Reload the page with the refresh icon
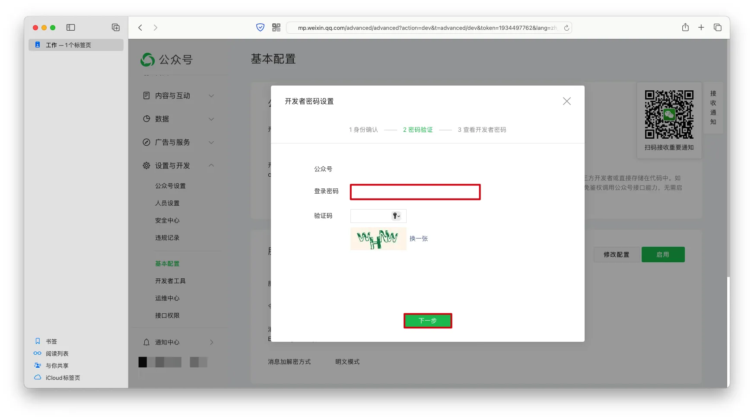This screenshot has height=420, width=754. tap(566, 28)
